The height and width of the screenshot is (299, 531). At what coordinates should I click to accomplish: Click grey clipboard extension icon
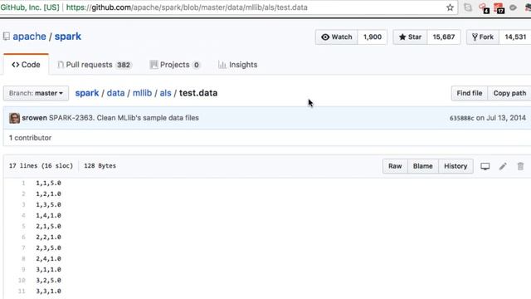468,7
